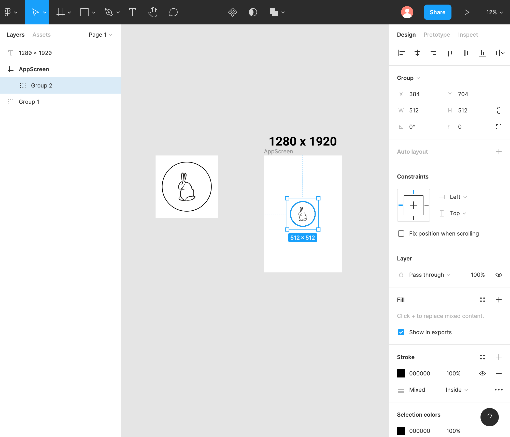Open the help question mark button
The height and width of the screenshot is (437, 510).
click(489, 417)
